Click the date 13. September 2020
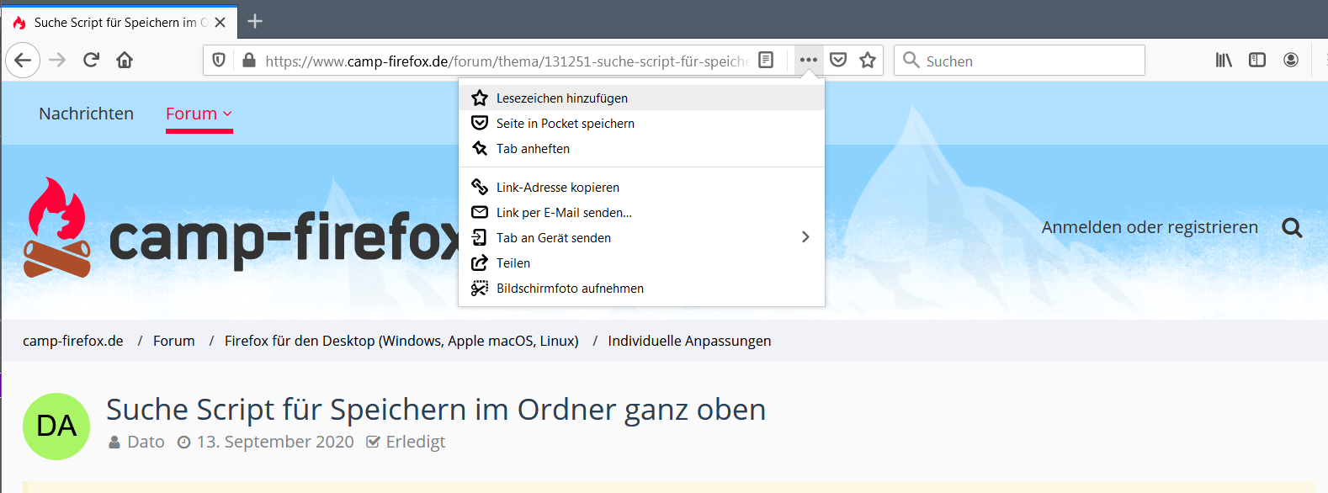 (275, 442)
